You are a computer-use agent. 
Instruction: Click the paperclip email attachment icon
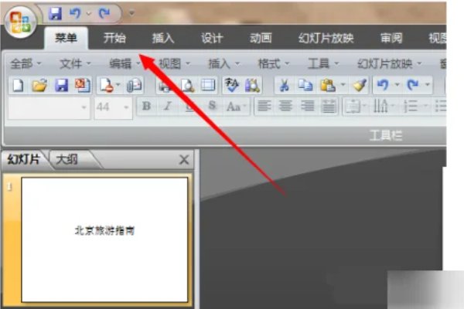pos(134,86)
